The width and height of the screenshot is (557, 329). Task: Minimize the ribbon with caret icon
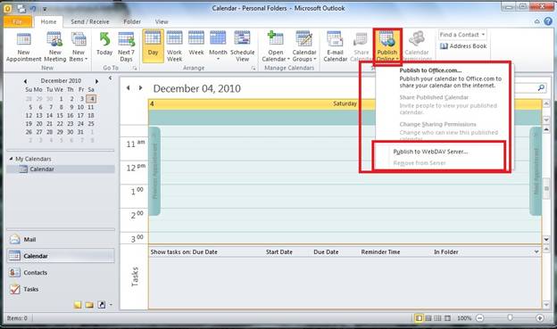537,21
